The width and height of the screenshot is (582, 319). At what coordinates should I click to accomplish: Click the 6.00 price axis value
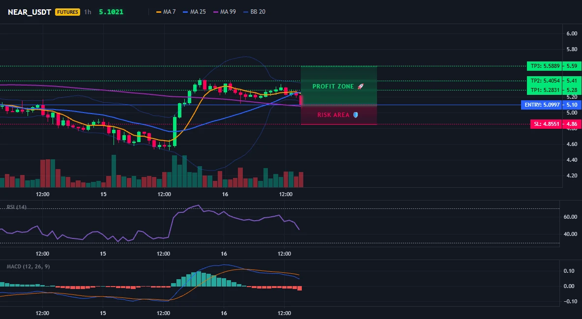tap(572, 33)
